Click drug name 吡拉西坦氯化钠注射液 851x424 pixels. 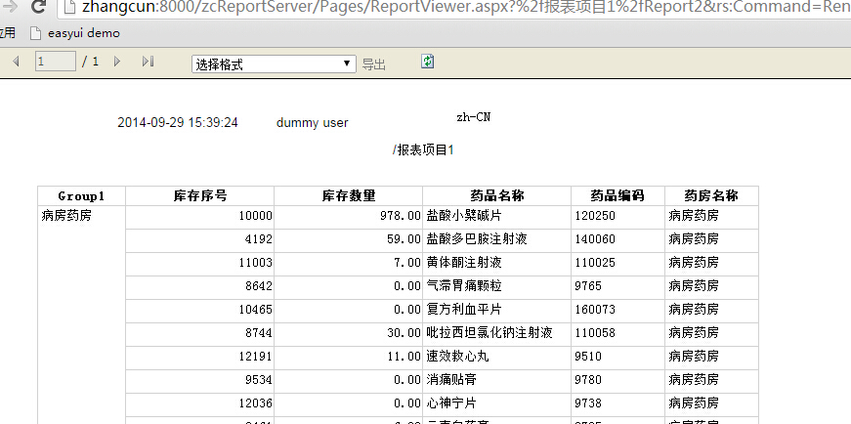pos(489,333)
